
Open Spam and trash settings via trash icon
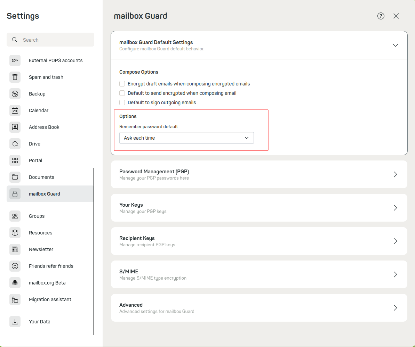pos(15,77)
